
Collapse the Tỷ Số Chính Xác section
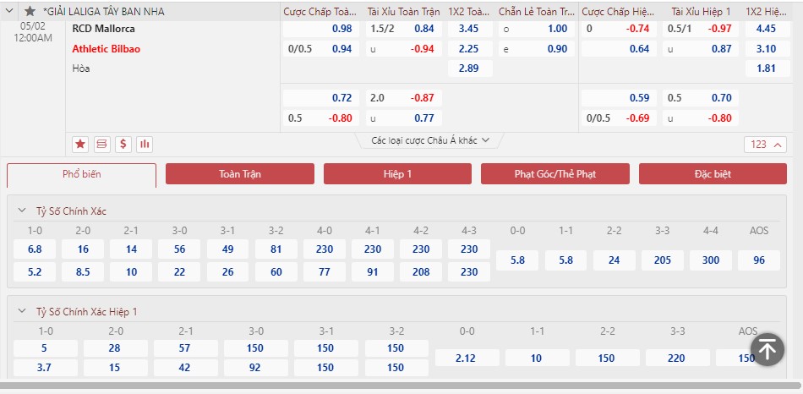click(21, 211)
